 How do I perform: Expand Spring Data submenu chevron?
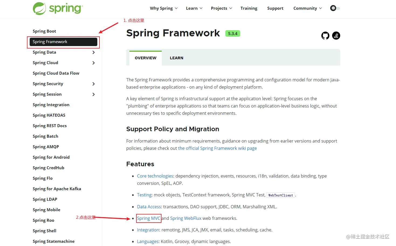coord(94,52)
